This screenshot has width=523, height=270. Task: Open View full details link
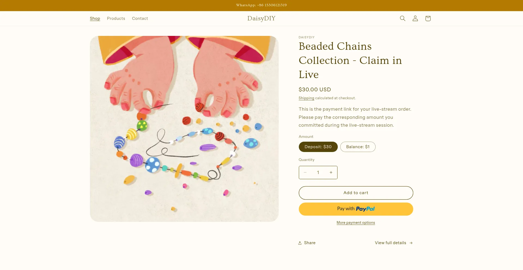[x=394, y=243]
